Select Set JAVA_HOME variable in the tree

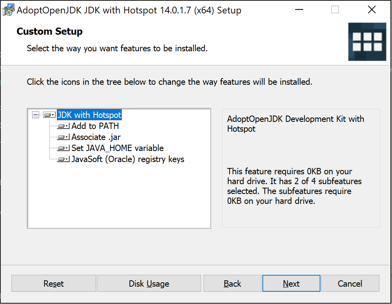[x=117, y=148]
